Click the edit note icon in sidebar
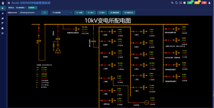This screenshot has width=214, height=108. pyautogui.click(x=2, y=33)
